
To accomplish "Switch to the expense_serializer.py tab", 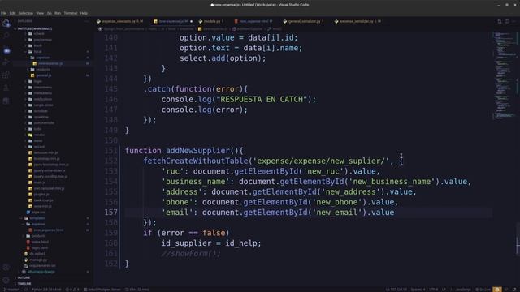I will 357,21.
